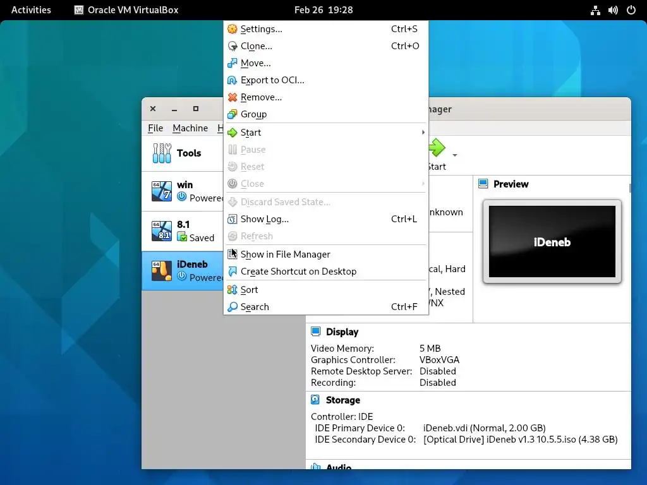Image resolution: width=647 pixels, height=485 pixels.
Task: Click the large green Start toolbar arrow
Action: [x=437, y=148]
